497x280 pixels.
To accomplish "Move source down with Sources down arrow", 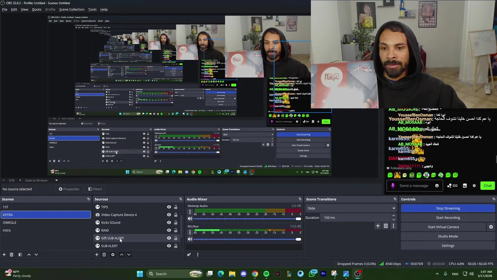I will 129,255.
